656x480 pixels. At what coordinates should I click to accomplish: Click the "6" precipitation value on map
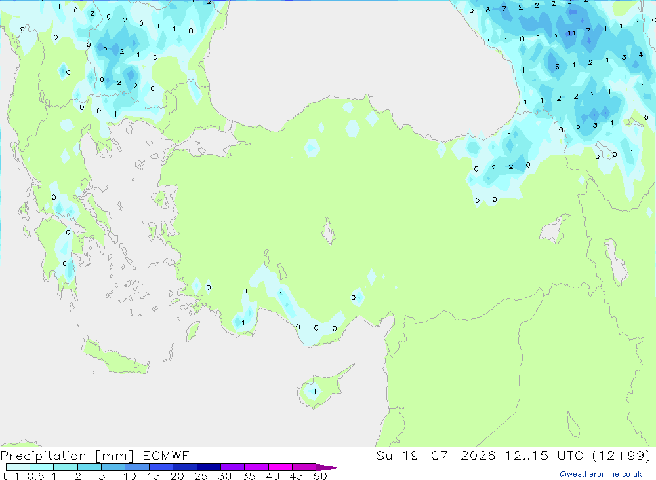(x=557, y=66)
